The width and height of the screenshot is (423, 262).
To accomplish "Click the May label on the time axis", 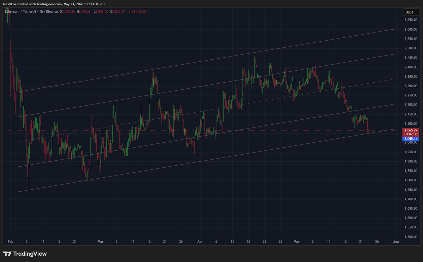I will [x=296, y=242].
